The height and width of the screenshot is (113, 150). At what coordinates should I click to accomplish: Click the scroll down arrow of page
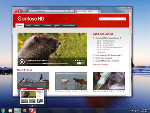tap(130, 93)
